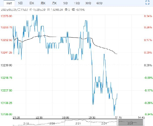
Task: Select the 日K chart tab
Action: coord(32,3)
